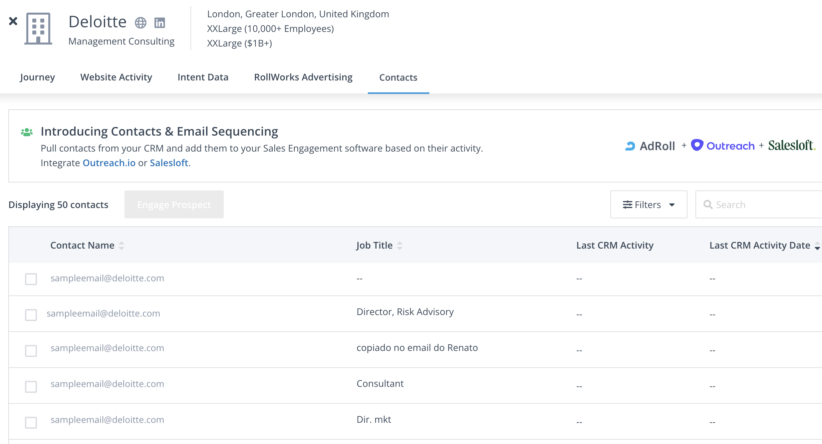Viewport: 822px width, 444px height.
Task: Select the first contact's checkbox
Action: 31,279
